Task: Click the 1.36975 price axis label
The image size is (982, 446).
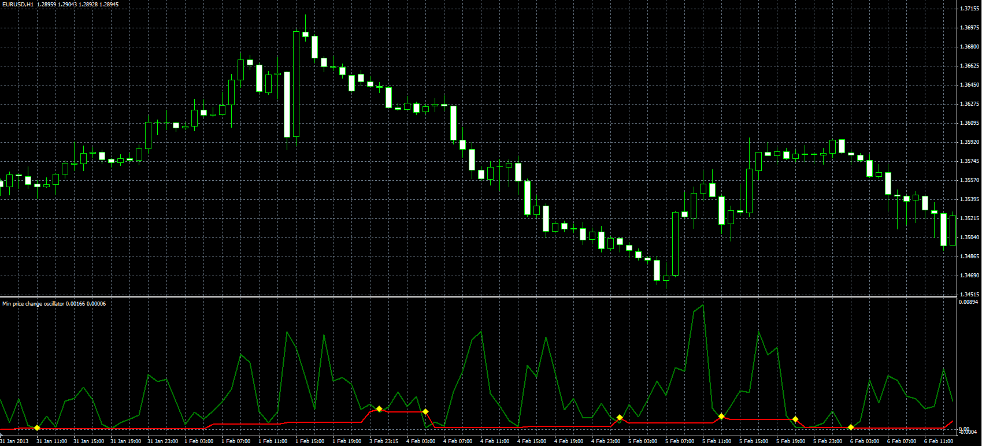Action: (969, 28)
